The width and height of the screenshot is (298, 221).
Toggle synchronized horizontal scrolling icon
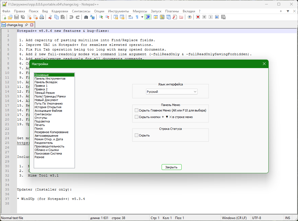pos(122,17)
